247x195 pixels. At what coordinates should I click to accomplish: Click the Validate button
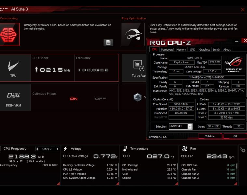210,136
